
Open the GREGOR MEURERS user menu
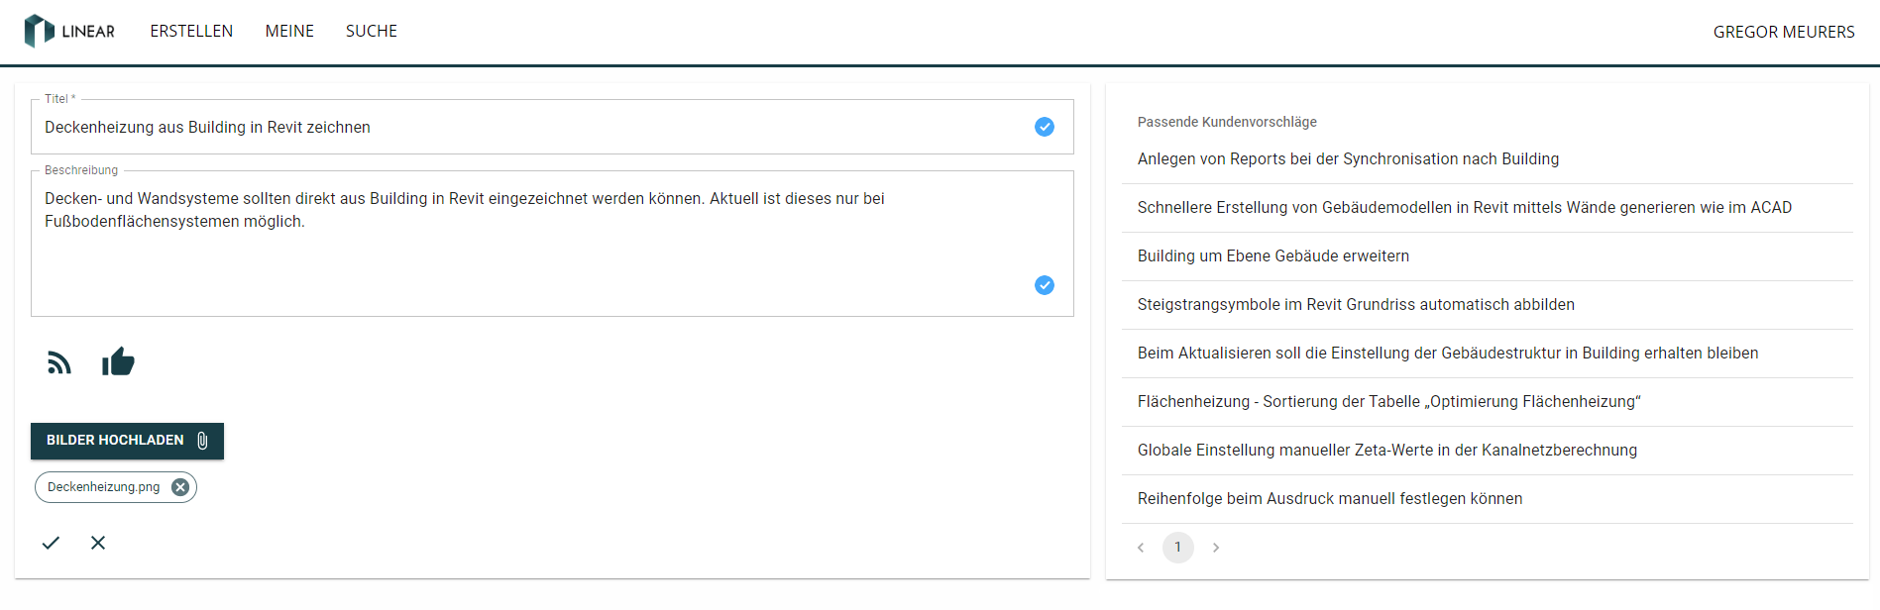click(x=1784, y=32)
